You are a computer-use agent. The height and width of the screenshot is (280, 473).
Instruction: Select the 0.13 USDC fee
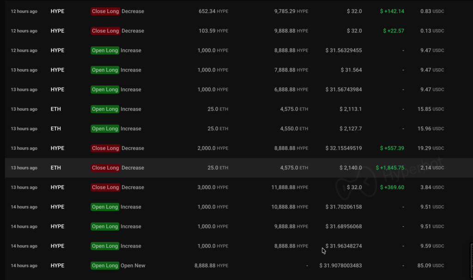click(x=432, y=31)
